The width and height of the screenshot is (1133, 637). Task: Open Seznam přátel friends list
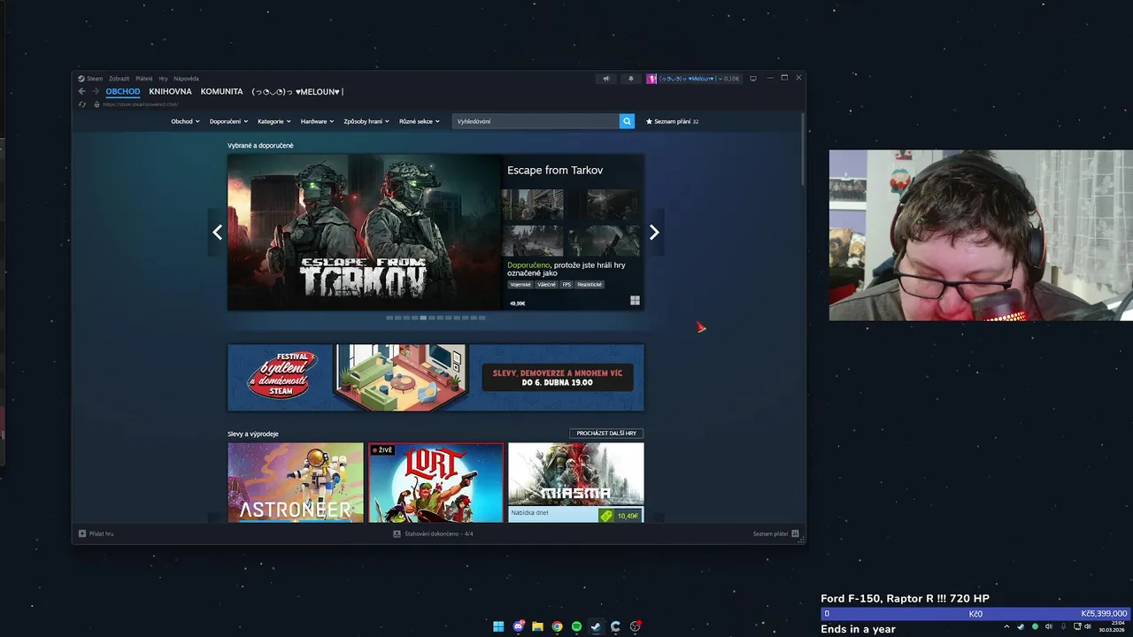pyautogui.click(x=776, y=533)
